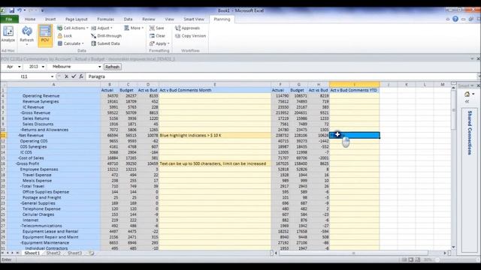Switch to the Review tab
This screenshot has width=481, height=270.
149,19
